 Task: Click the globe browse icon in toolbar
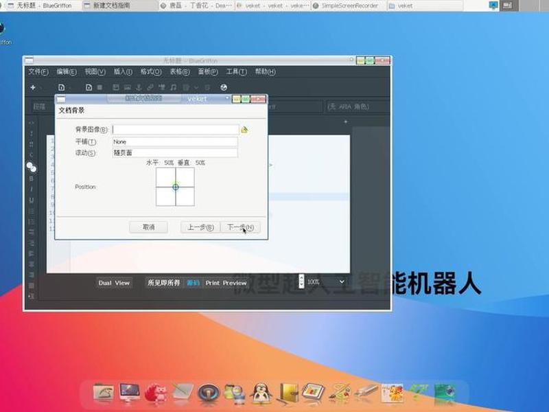point(224,87)
